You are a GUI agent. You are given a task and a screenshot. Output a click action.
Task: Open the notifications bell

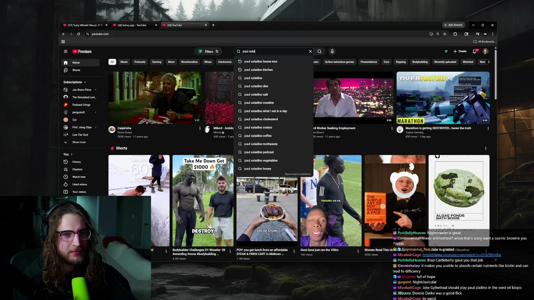[x=475, y=51]
